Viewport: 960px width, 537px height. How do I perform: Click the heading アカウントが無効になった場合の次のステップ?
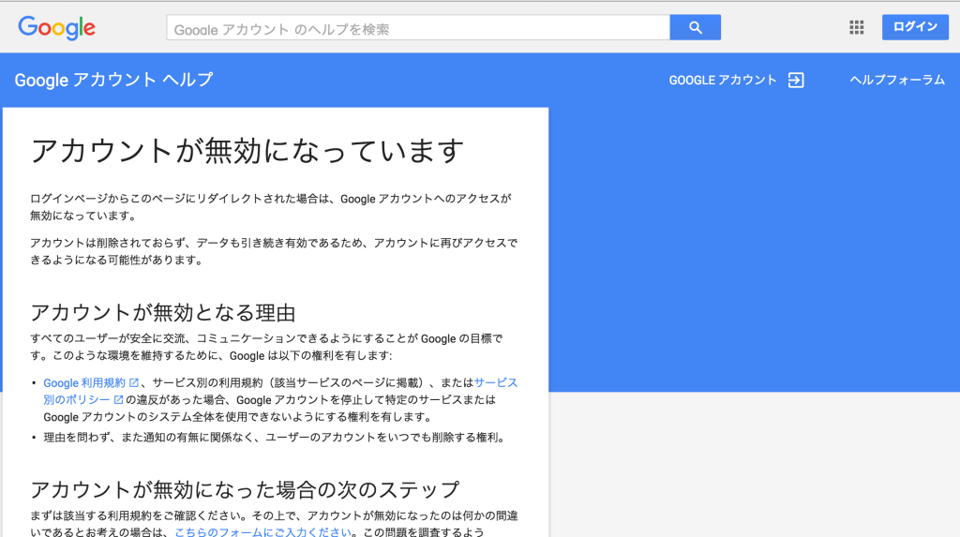[x=245, y=489]
